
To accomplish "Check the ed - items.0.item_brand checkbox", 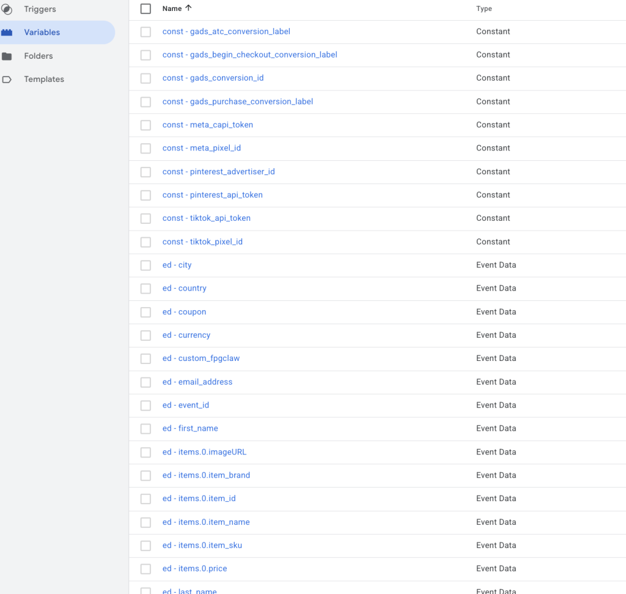I will [145, 475].
